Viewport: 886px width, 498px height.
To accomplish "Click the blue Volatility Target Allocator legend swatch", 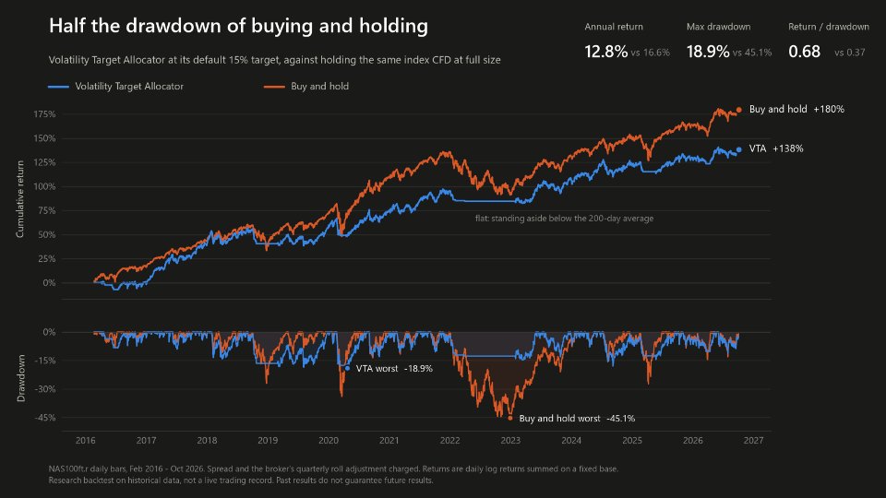I will click(58, 87).
